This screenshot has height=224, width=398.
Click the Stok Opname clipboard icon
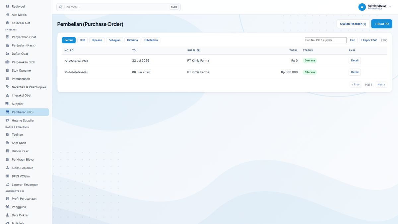point(7,70)
